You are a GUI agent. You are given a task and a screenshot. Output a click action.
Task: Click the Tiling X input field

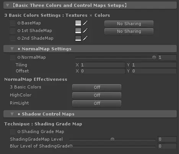(103, 65)
